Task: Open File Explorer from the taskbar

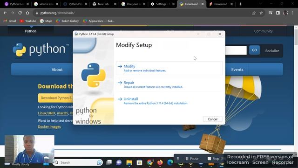Action: (x=129, y=162)
